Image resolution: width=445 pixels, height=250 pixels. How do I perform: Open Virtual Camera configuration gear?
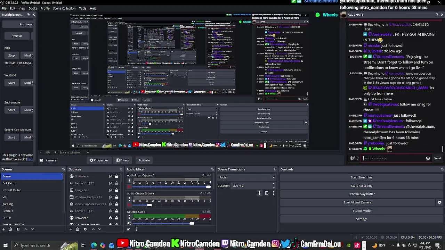439,202
